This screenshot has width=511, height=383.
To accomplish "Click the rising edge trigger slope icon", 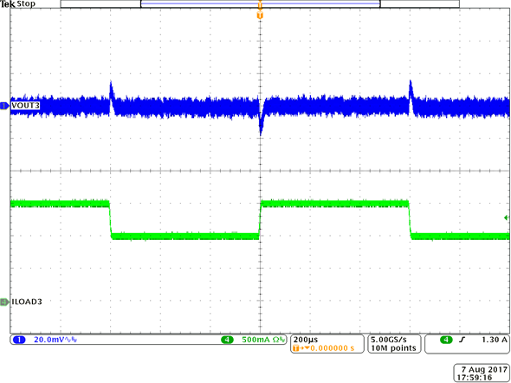I will click(x=462, y=340).
